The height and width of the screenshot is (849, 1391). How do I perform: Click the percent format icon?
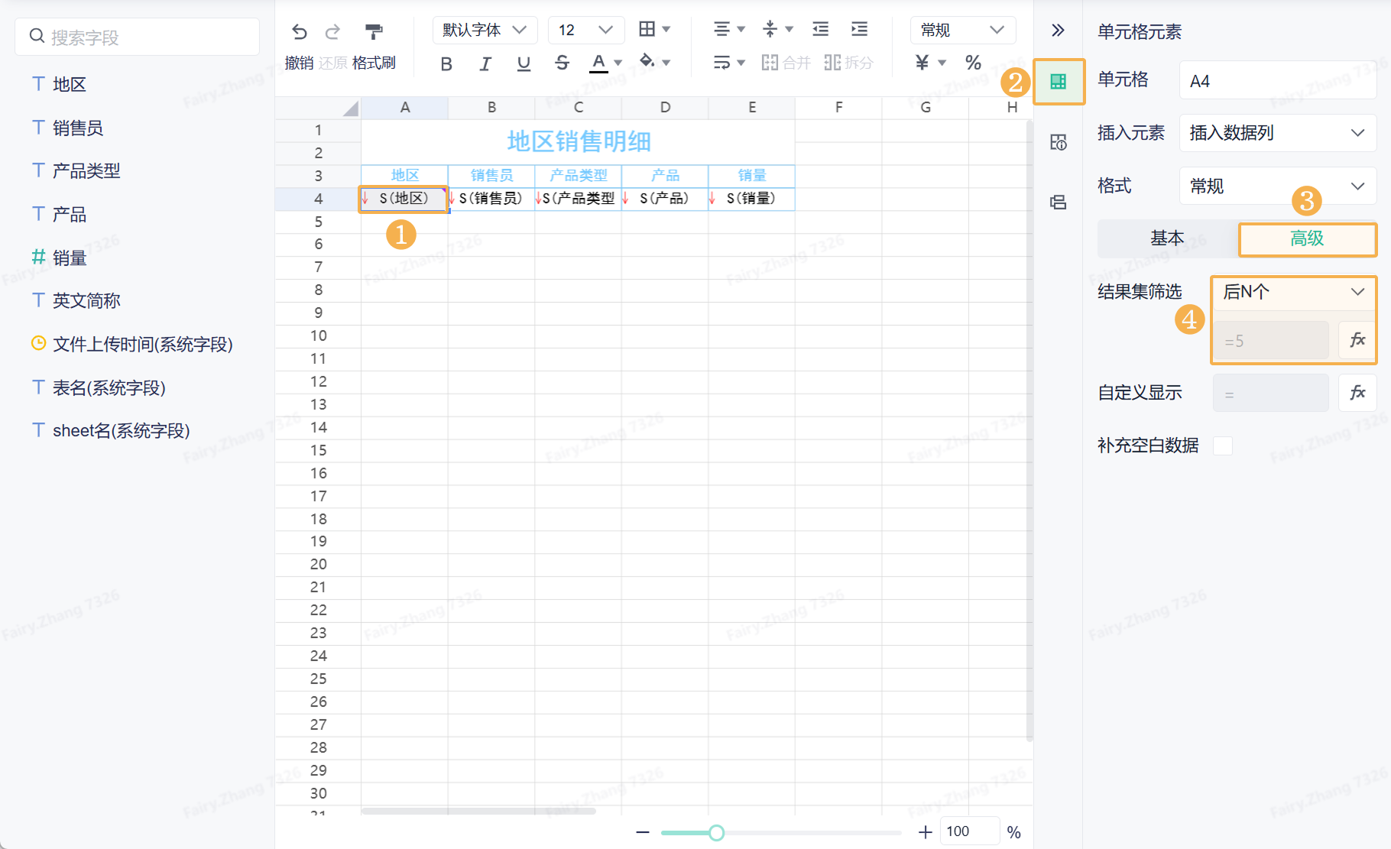tap(973, 63)
